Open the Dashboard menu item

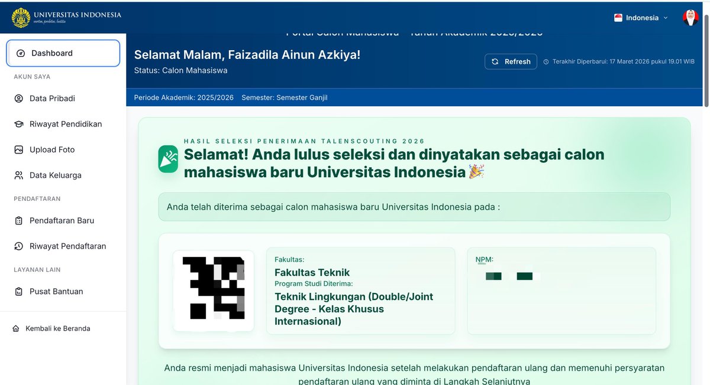(x=63, y=53)
